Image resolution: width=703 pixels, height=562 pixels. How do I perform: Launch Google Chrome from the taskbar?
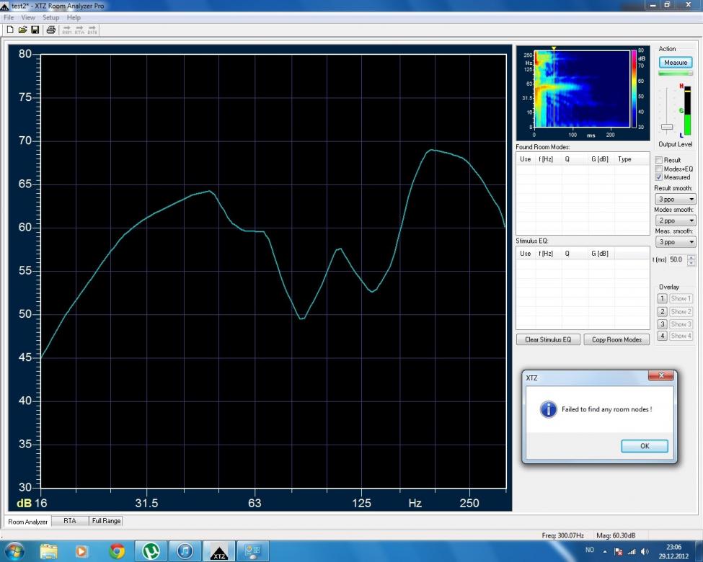point(117,551)
